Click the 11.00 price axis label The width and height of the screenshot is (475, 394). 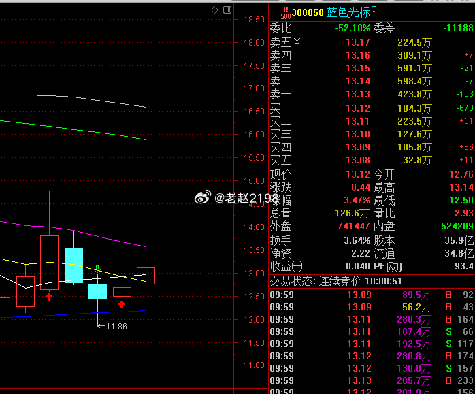pos(254,365)
